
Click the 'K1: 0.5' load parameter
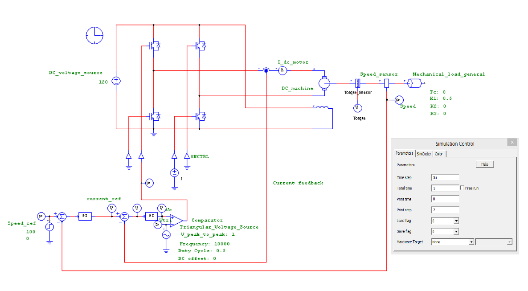[441, 98]
